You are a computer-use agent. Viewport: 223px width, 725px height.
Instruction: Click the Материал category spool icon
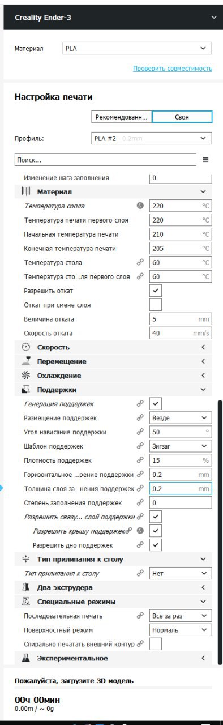pyautogui.click(x=26, y=191)
